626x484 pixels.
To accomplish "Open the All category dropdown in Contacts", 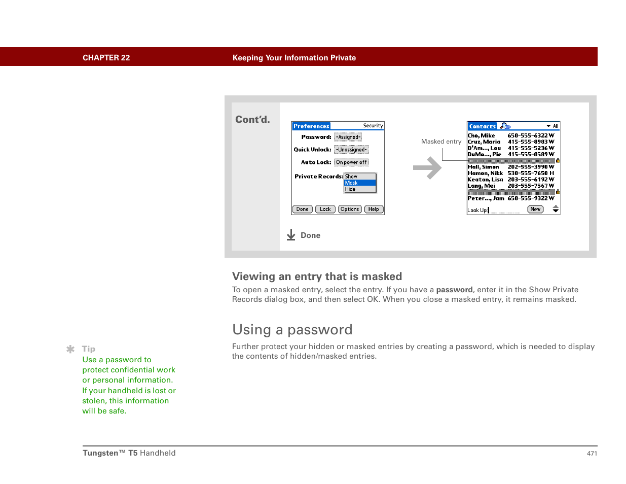I will [x=552, y=126].
